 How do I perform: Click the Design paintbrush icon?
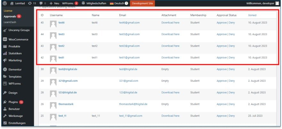(5, 93)
